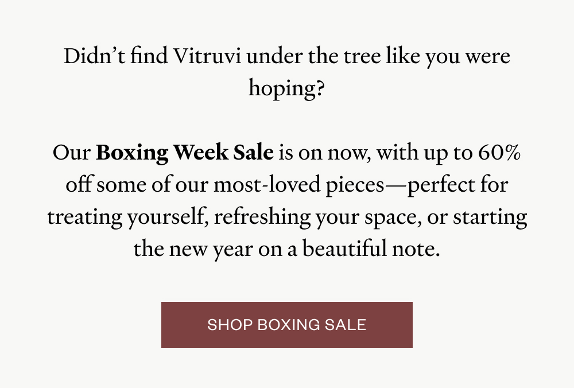Image resolution: width=574 pixels, height=388 pixels.
Task: Click the bold Boxing Week Sale text
Action: click(184, 153)
